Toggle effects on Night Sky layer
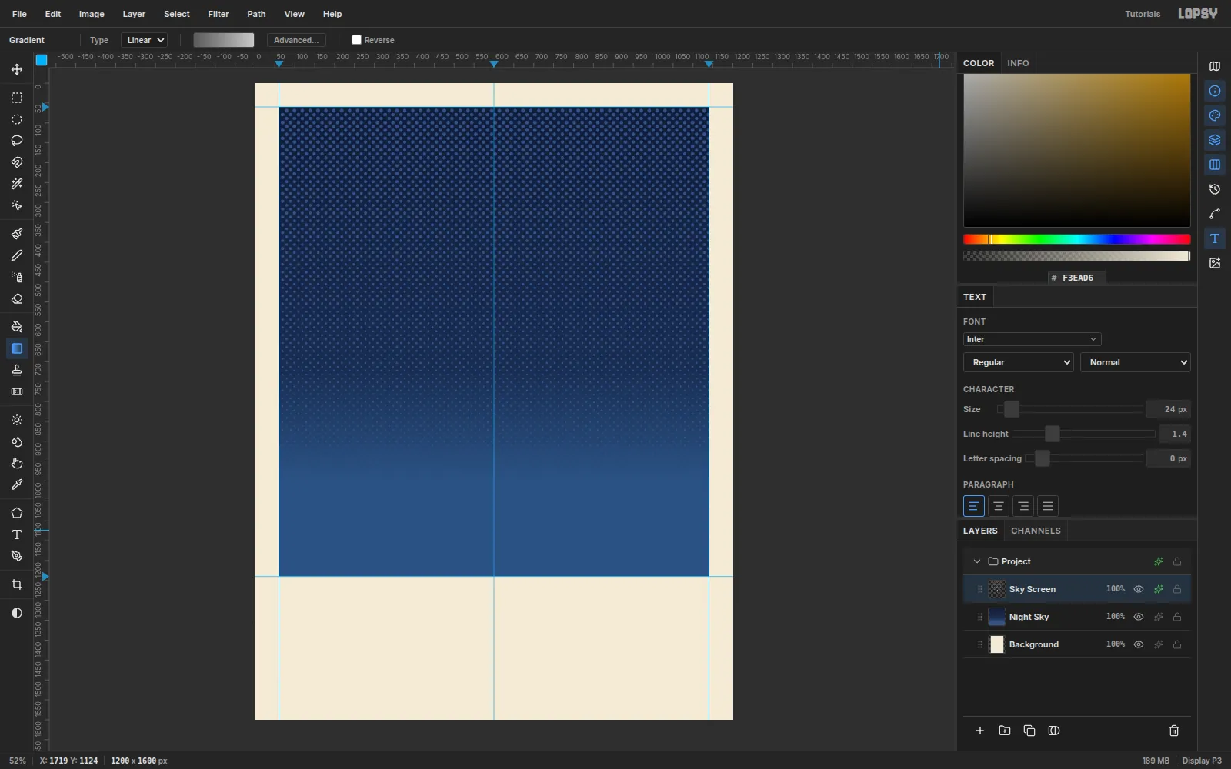1231x769 pixels. click(1158, 617)
